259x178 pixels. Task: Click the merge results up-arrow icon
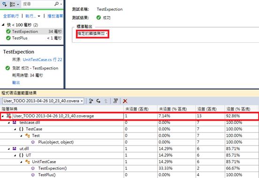coord(106,101)
